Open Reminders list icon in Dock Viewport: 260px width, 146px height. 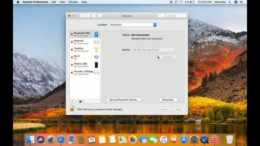pos(112,140)
